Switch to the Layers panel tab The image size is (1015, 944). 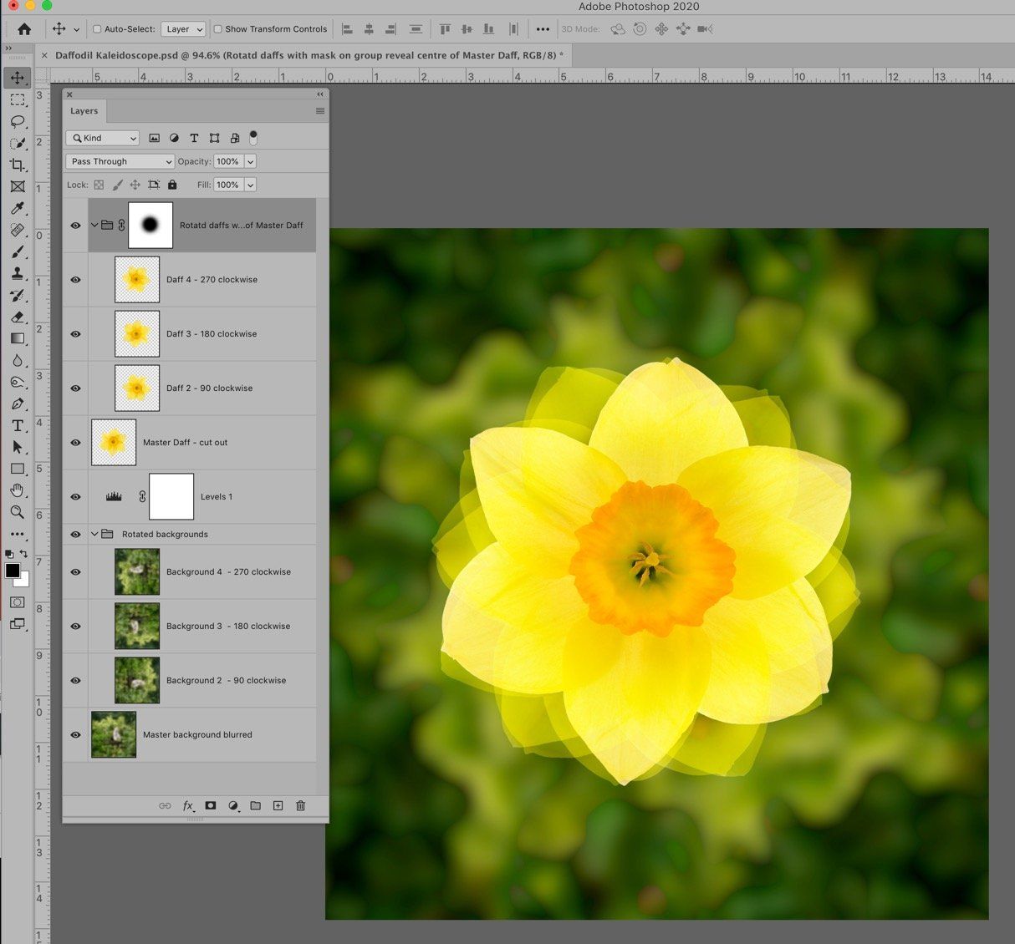tap(84, 111)
